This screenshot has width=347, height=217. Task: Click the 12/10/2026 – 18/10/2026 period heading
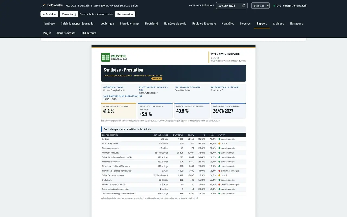(x=225, y=54)
